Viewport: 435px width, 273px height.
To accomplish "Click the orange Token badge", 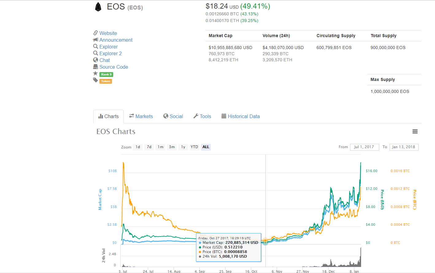I will coord(106,81).
